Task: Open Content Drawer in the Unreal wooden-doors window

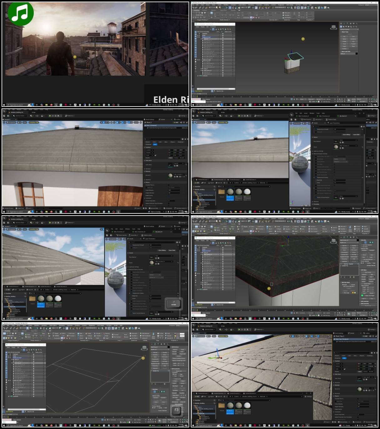Action: coord(8,208)
